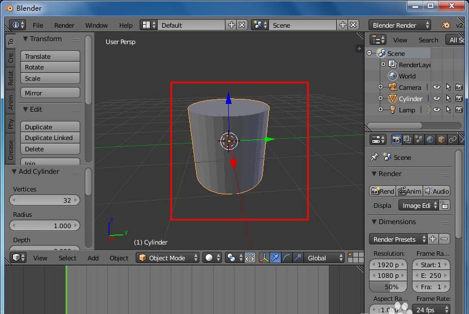Toggle Lamp renderability camera icon
Image resolution: width=469 pixels, height=314 pixels.
[459, 110]
